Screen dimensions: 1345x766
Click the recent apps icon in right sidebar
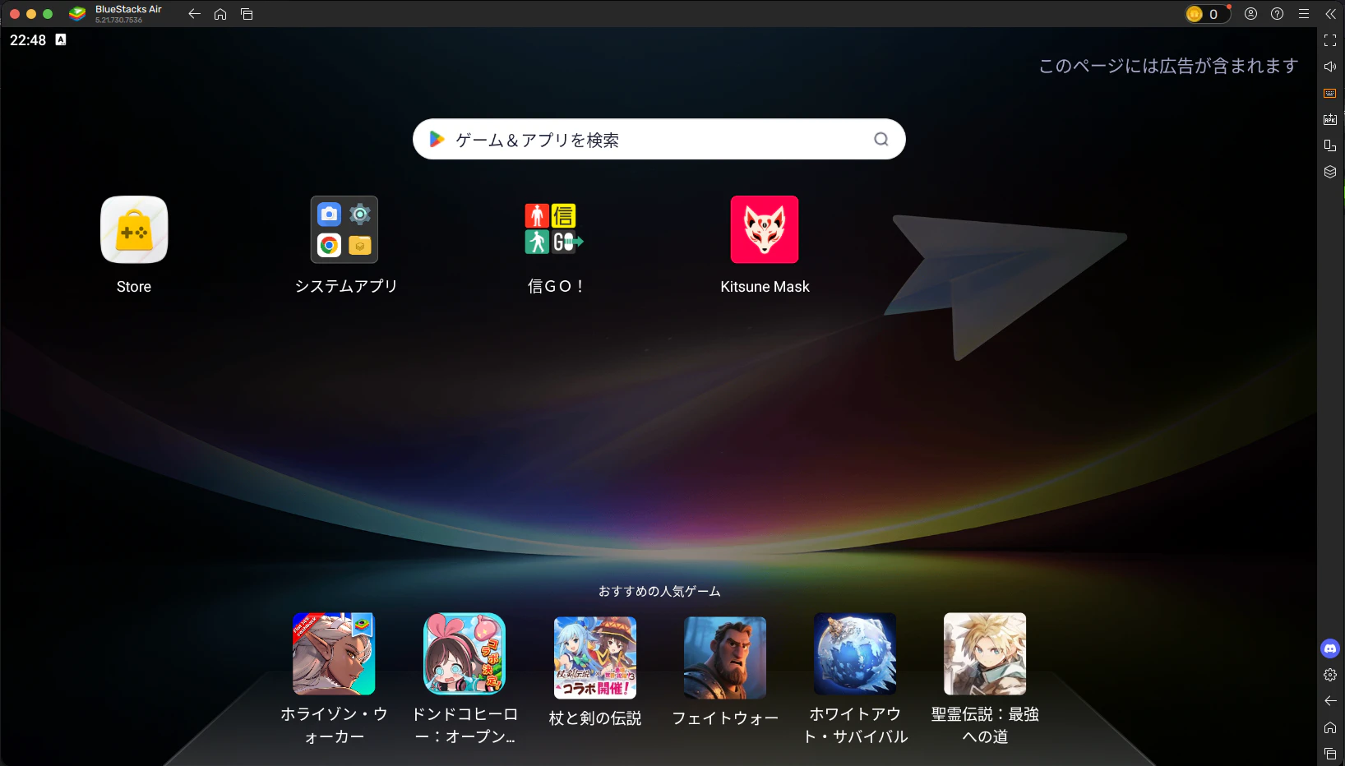click(x=1330, y=754)
